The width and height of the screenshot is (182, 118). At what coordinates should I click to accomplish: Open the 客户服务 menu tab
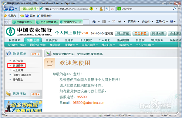click(x=157, y=40)
